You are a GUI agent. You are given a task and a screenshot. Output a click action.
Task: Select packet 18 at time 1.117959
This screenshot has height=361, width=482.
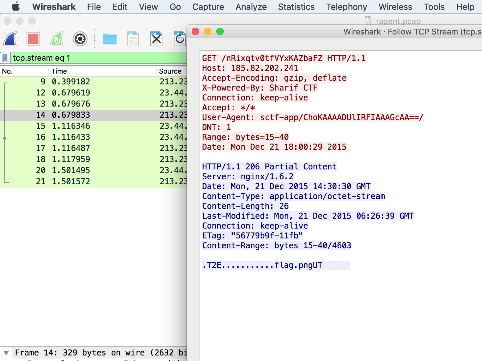click(93, 159)
